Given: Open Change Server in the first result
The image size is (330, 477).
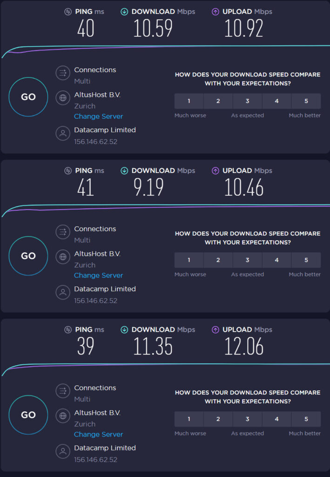Looking at the screenshot, I should click(98, 116).
